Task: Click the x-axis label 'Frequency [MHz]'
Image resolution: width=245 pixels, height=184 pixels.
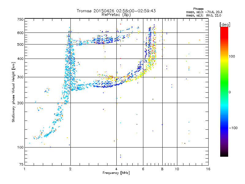Action: (x=116, y=173)
